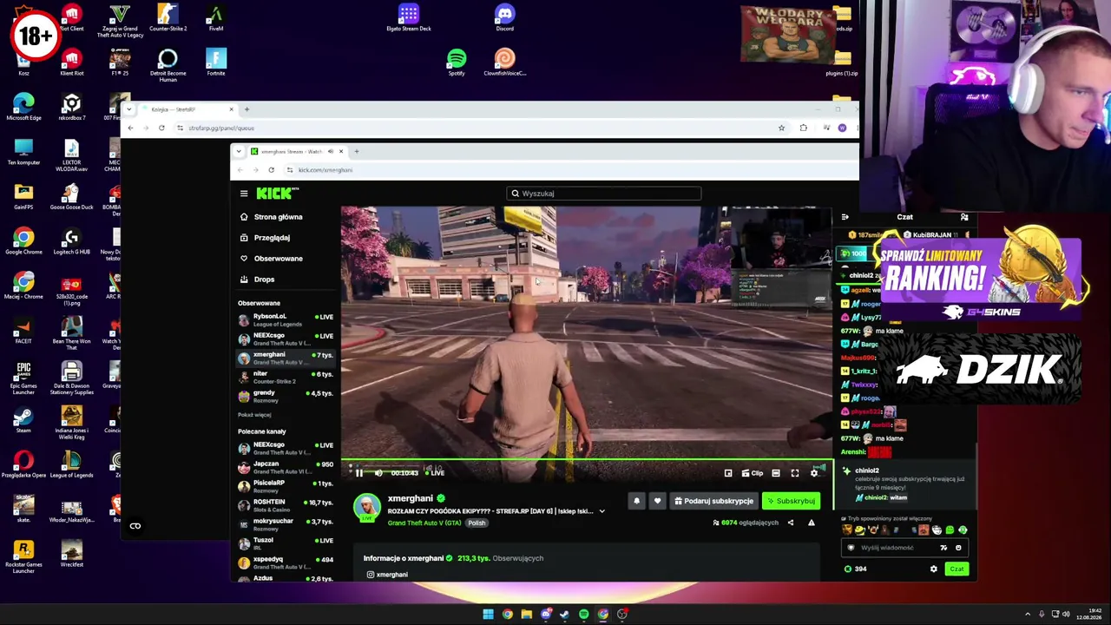This screenshot has height=625, width=1111.
Task: Open RybsonLoL followed channel
Action: tap(286, 319)
